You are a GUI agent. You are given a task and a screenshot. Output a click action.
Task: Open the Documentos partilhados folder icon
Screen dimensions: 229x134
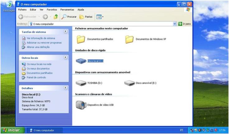81,39
